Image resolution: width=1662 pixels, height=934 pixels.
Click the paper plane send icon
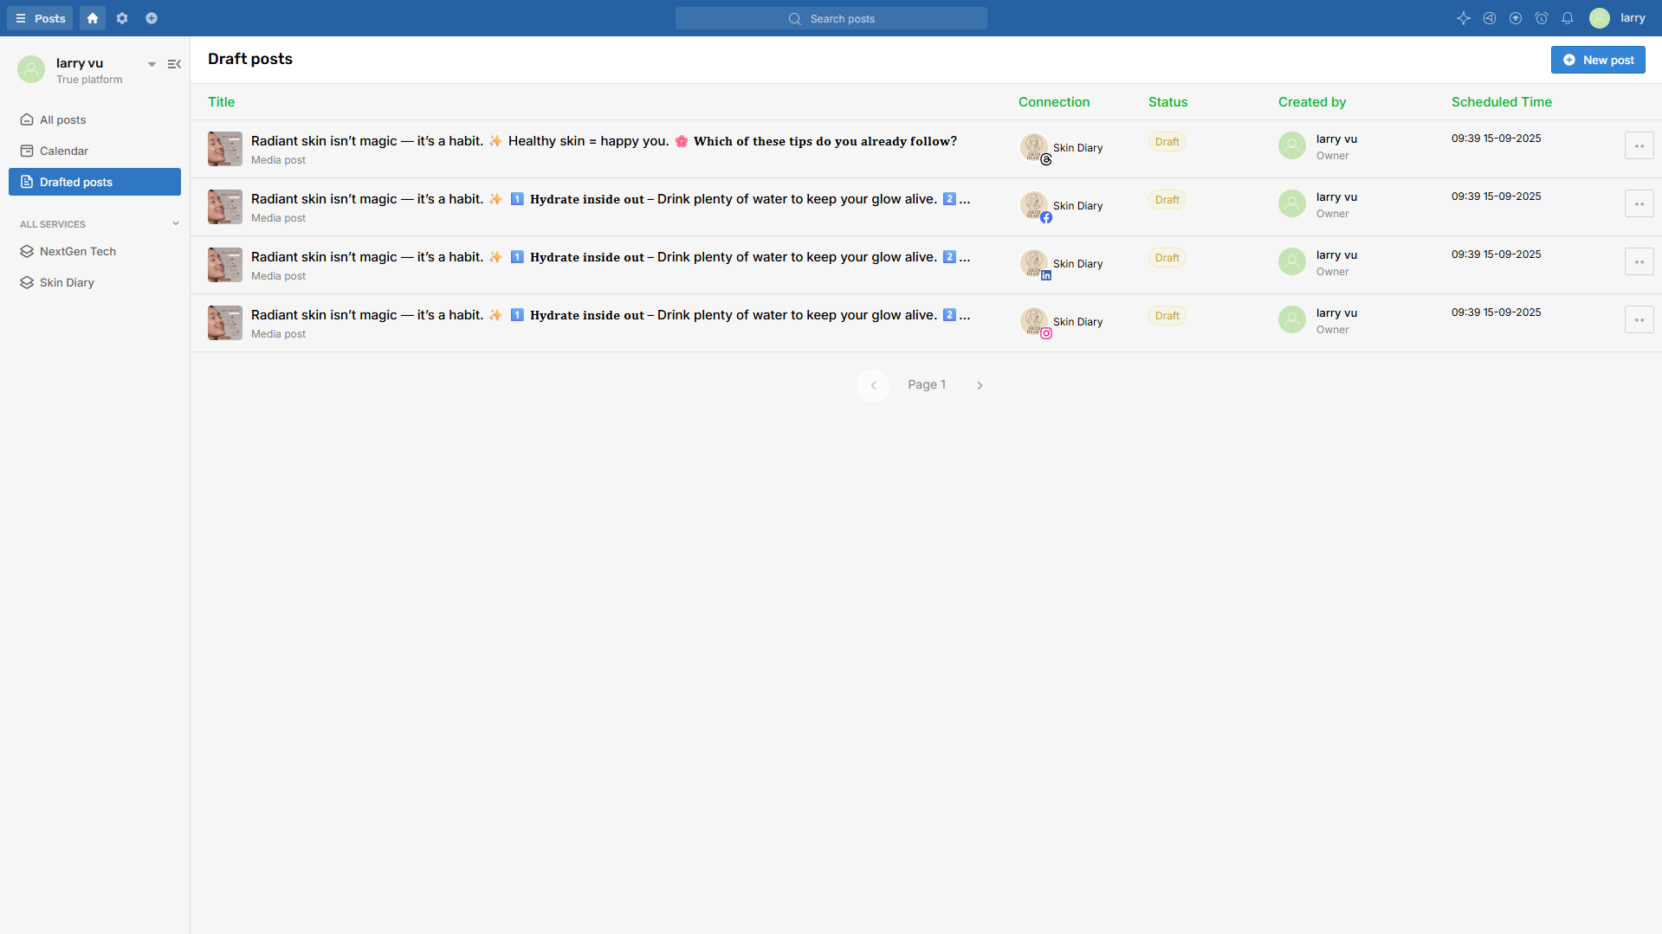click(x=1489, y=18)
